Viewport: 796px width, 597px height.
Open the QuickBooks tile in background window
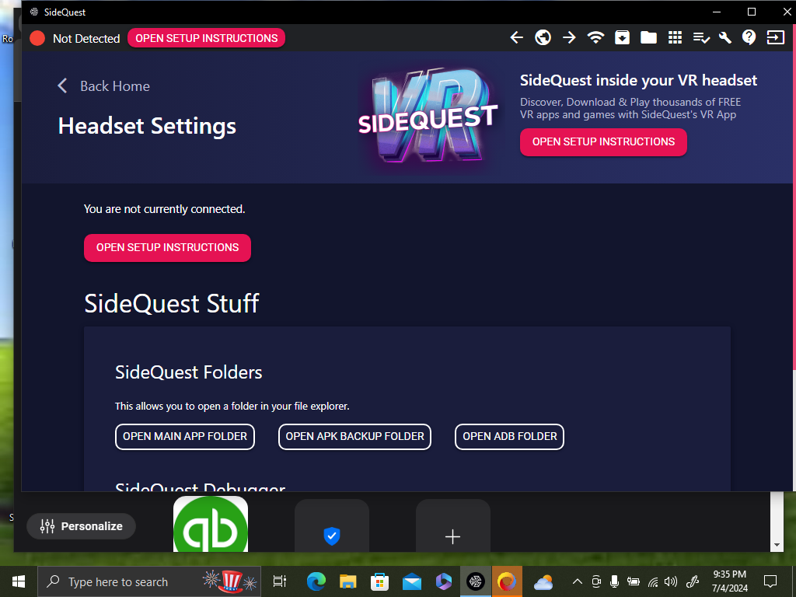(211, 525)
